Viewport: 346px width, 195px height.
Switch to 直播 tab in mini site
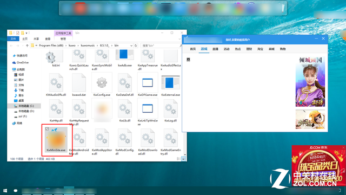click(x=215, y=49)
